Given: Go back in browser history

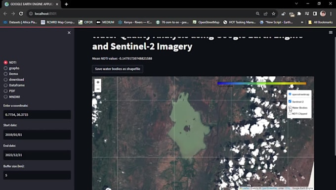Looking at the screenshot, I should (5, 13).
